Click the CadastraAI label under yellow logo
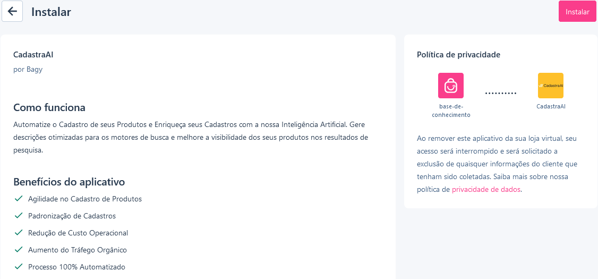 [x=551, y=106]
